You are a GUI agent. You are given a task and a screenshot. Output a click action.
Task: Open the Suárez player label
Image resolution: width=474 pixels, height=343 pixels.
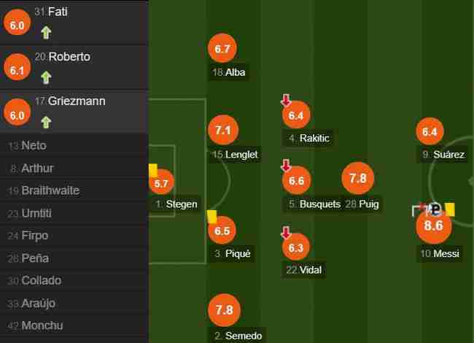click(x=443, y=155)
